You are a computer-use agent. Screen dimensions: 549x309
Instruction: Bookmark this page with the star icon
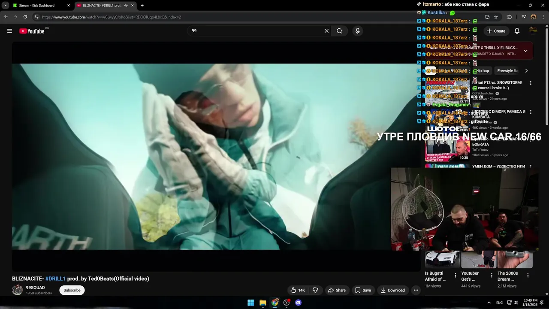coord(496,17)
